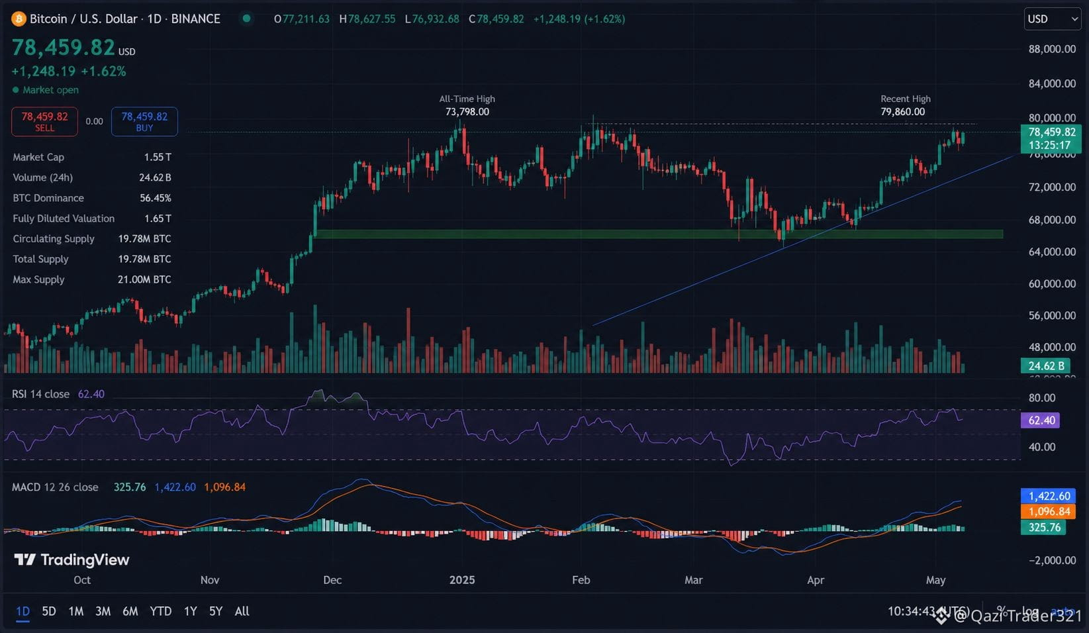Screen dimensions: 1089x633
Task: Click the green support zone rectangle
Action: pos(659,234)
